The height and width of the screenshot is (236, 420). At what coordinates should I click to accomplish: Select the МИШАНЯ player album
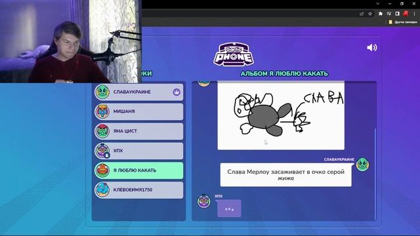click(x=138, y=111)
